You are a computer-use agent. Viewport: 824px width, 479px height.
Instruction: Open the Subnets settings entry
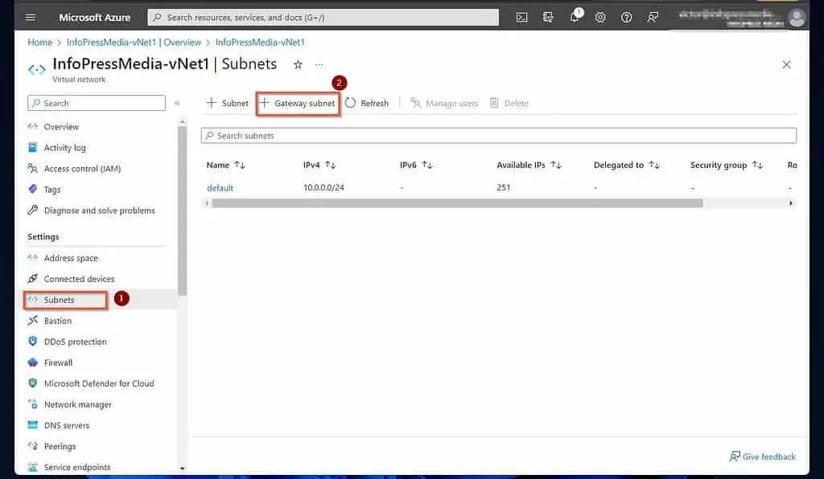[x=60, y=298]
